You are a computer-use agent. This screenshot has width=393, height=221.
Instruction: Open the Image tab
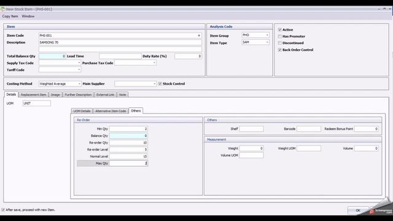55,95
